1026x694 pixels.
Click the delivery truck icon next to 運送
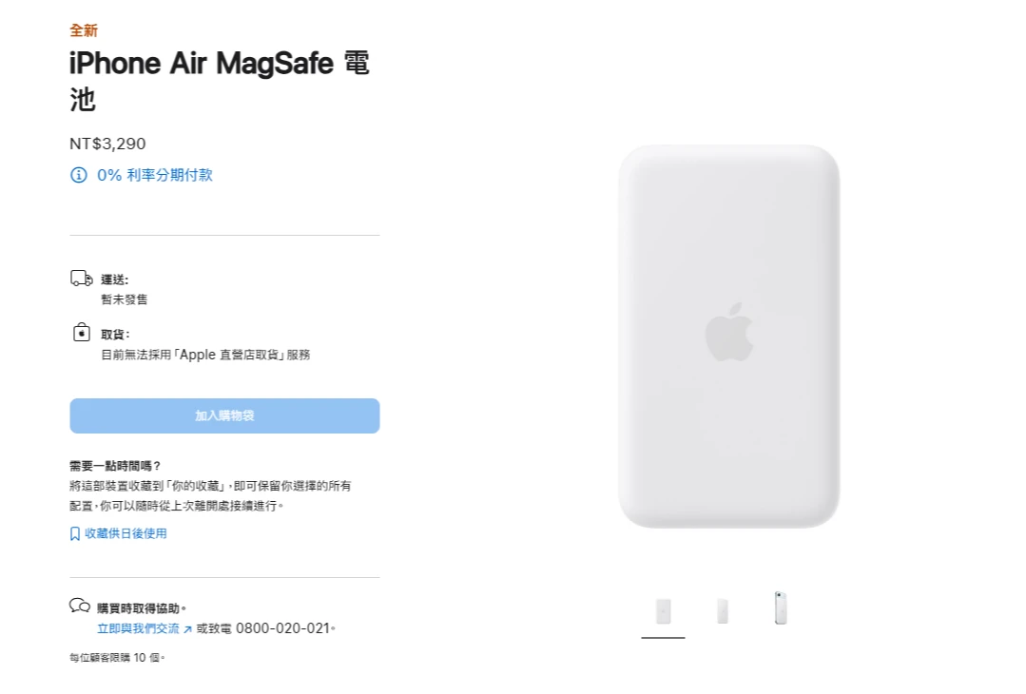(x=81, y=279)
